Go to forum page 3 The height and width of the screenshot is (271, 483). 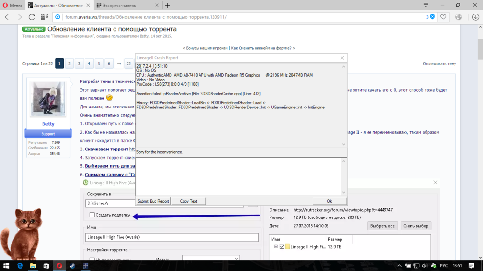pyautogui.click(x=79, y=63)
